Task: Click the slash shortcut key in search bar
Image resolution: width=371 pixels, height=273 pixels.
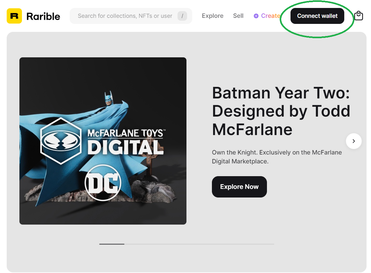Action: (183, 16)
